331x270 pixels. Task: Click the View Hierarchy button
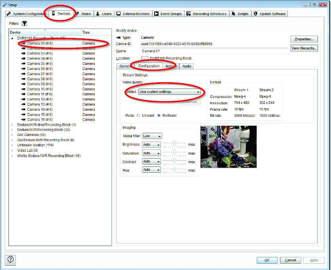pos(304,48)
